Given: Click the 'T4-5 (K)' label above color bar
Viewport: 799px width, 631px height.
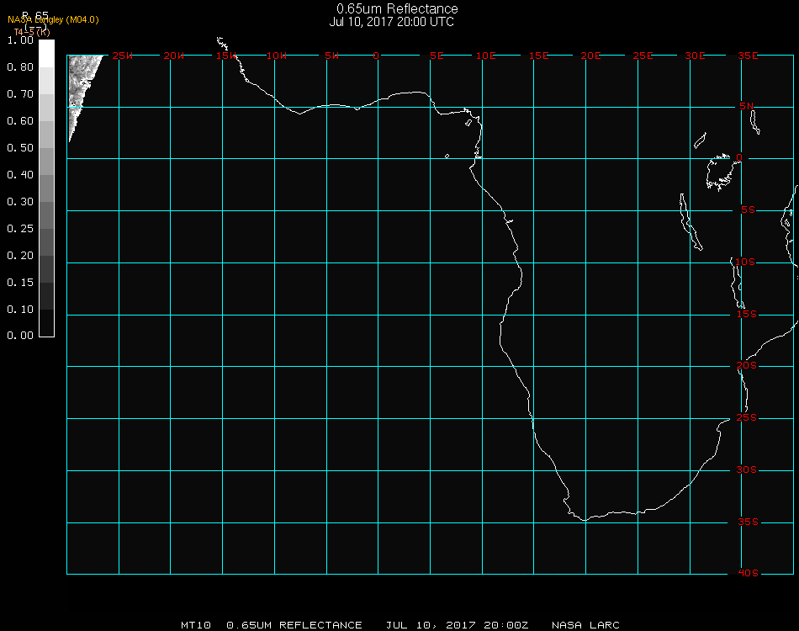Looking at the screenshot, I should pyautogui.click(x=32, y=32).
